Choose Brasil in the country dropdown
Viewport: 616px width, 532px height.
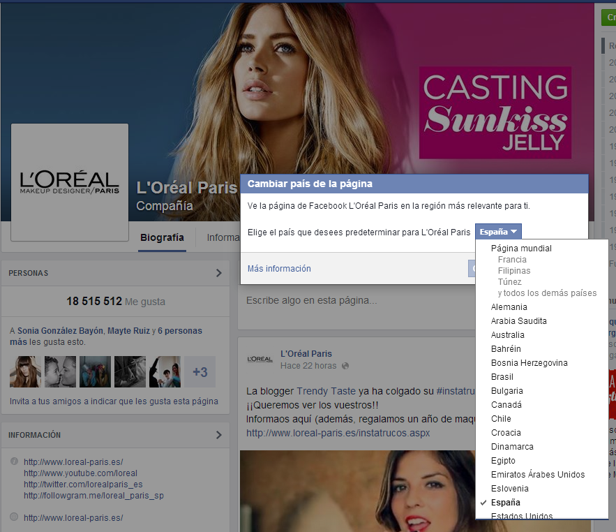pos(502,377)
